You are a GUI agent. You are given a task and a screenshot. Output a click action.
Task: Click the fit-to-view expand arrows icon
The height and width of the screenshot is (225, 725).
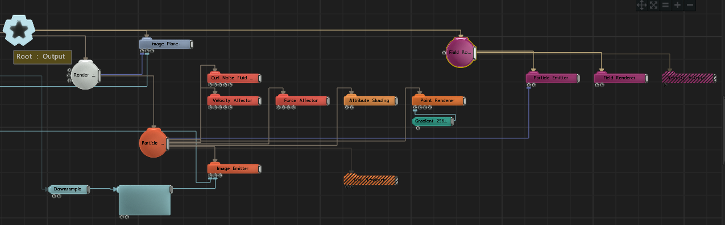[x=653, y=5]
